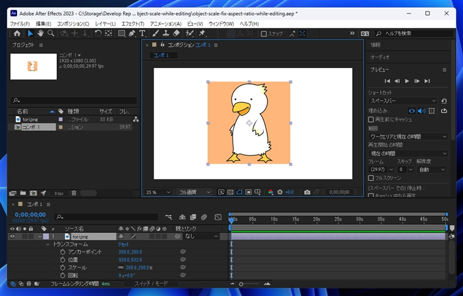This screenshot has width=463, height=296.
Task: Click the Home icon in toolbar
Action: click(17, 33)
